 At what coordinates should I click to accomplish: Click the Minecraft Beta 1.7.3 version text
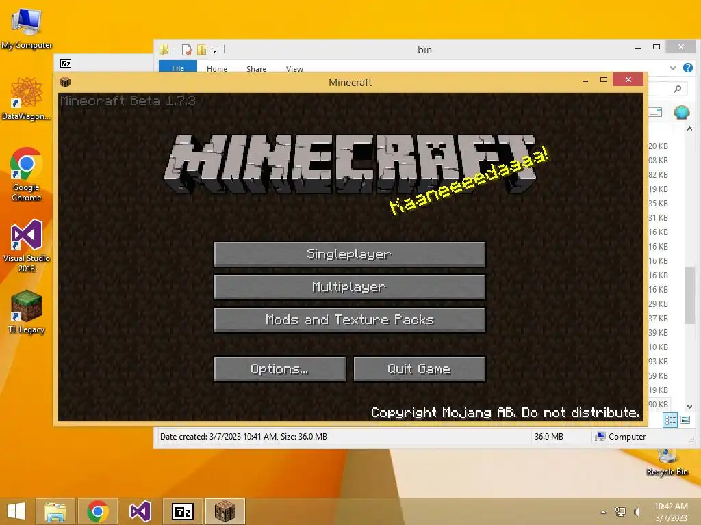[128, 100]
